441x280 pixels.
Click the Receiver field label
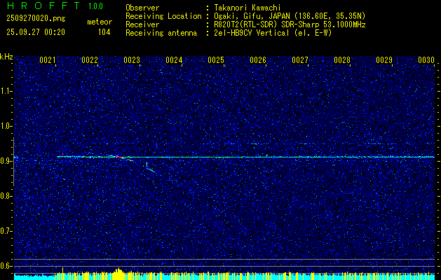pos(142,24)
